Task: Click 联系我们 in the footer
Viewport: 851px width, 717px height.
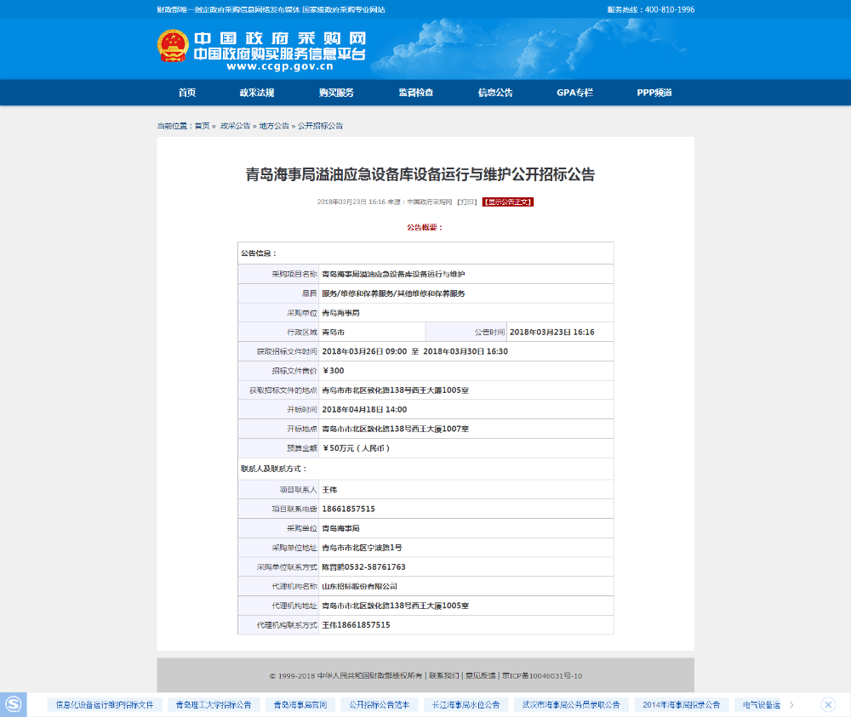Action: coord(444,676)
